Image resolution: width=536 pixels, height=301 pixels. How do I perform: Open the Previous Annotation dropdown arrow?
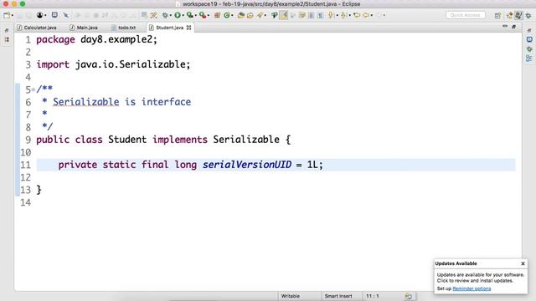click(350, 15)
